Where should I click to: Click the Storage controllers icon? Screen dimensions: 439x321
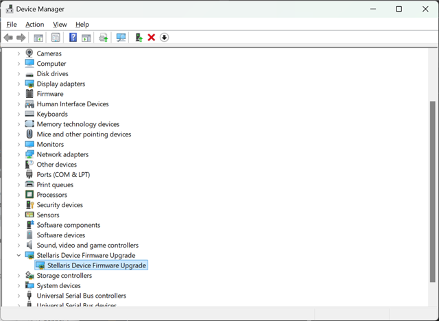(29, 275)
